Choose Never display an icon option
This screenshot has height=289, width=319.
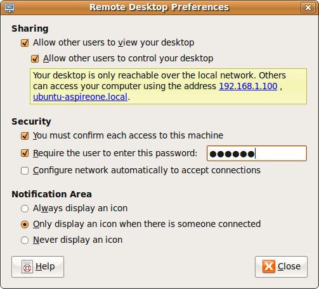pos(25,240)
